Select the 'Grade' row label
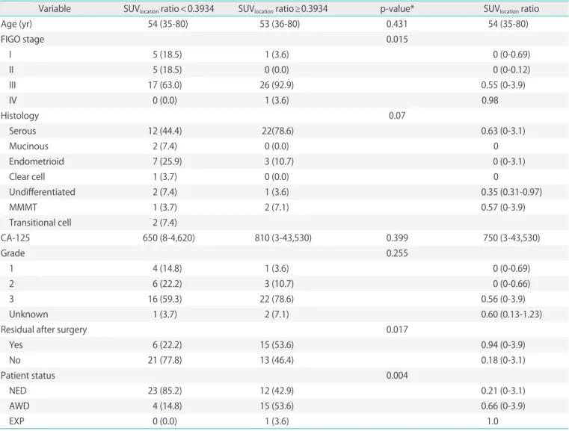 (13, 253)
